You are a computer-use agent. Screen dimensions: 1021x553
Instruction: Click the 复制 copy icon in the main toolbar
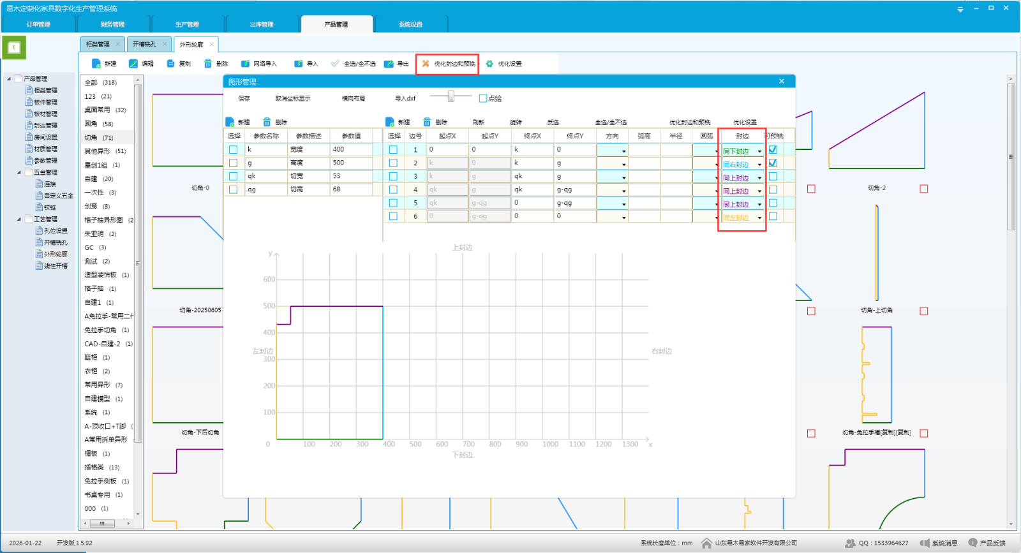170,64
